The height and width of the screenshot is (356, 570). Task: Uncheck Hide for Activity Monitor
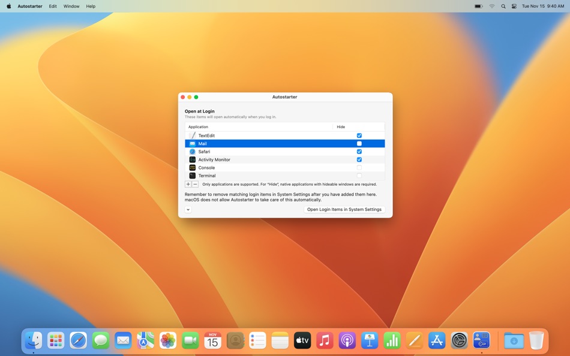click(359, 159)
